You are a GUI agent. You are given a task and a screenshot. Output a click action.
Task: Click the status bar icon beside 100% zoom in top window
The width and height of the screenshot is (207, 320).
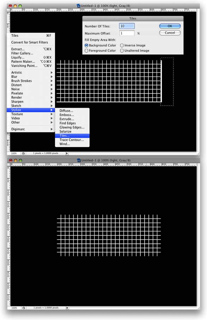pos(24,153)
